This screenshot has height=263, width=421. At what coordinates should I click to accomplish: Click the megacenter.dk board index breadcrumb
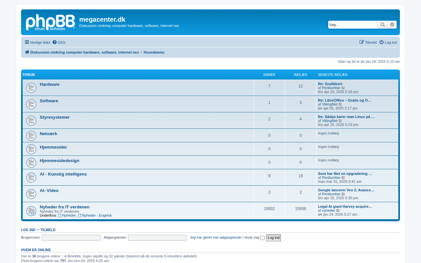tap(82, 52)
